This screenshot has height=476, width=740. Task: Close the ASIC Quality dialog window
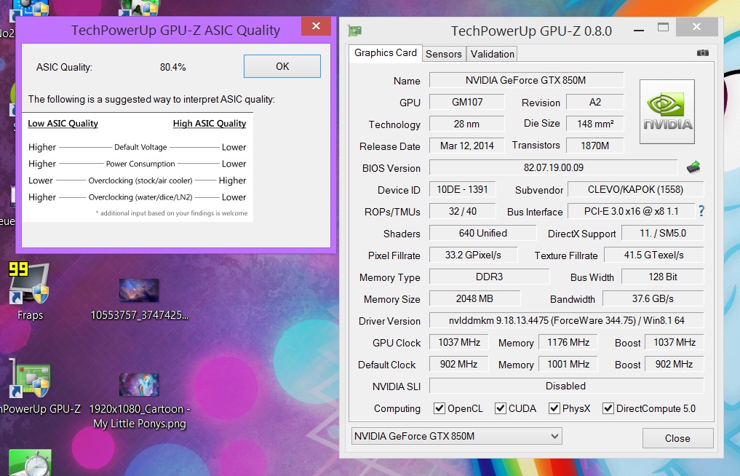pyautogui.click(x=317, y=26)
